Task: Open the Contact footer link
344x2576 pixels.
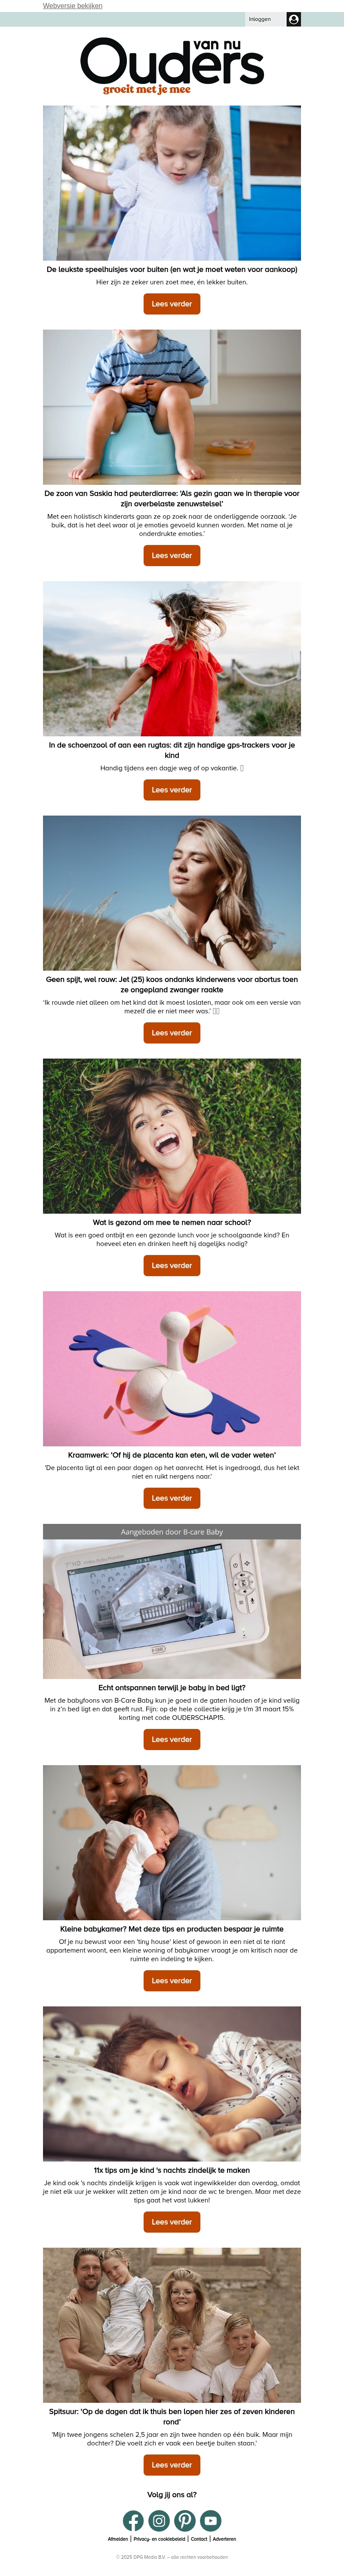Action: (200, 2539)
